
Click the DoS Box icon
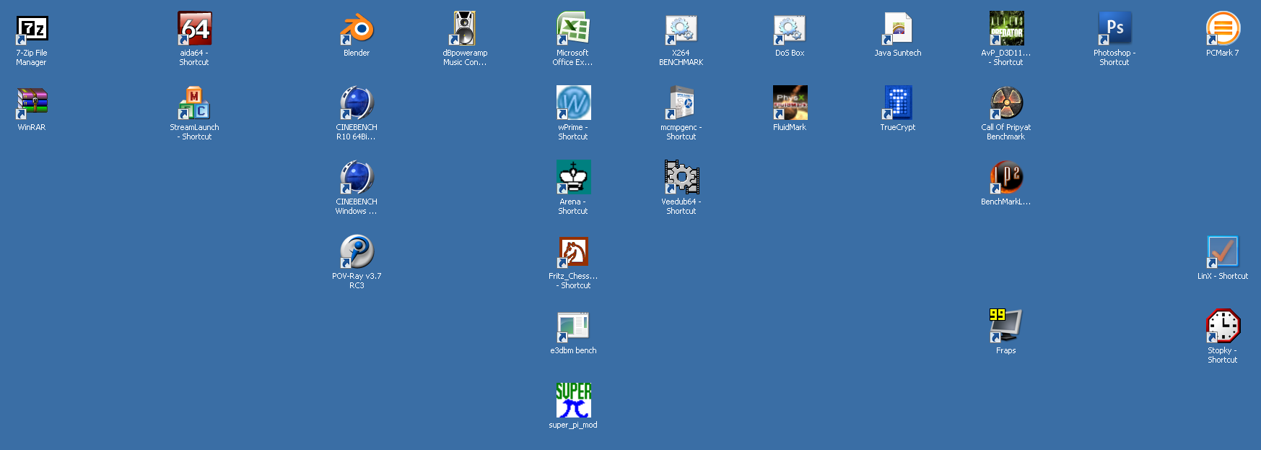(x=790, y=29)
